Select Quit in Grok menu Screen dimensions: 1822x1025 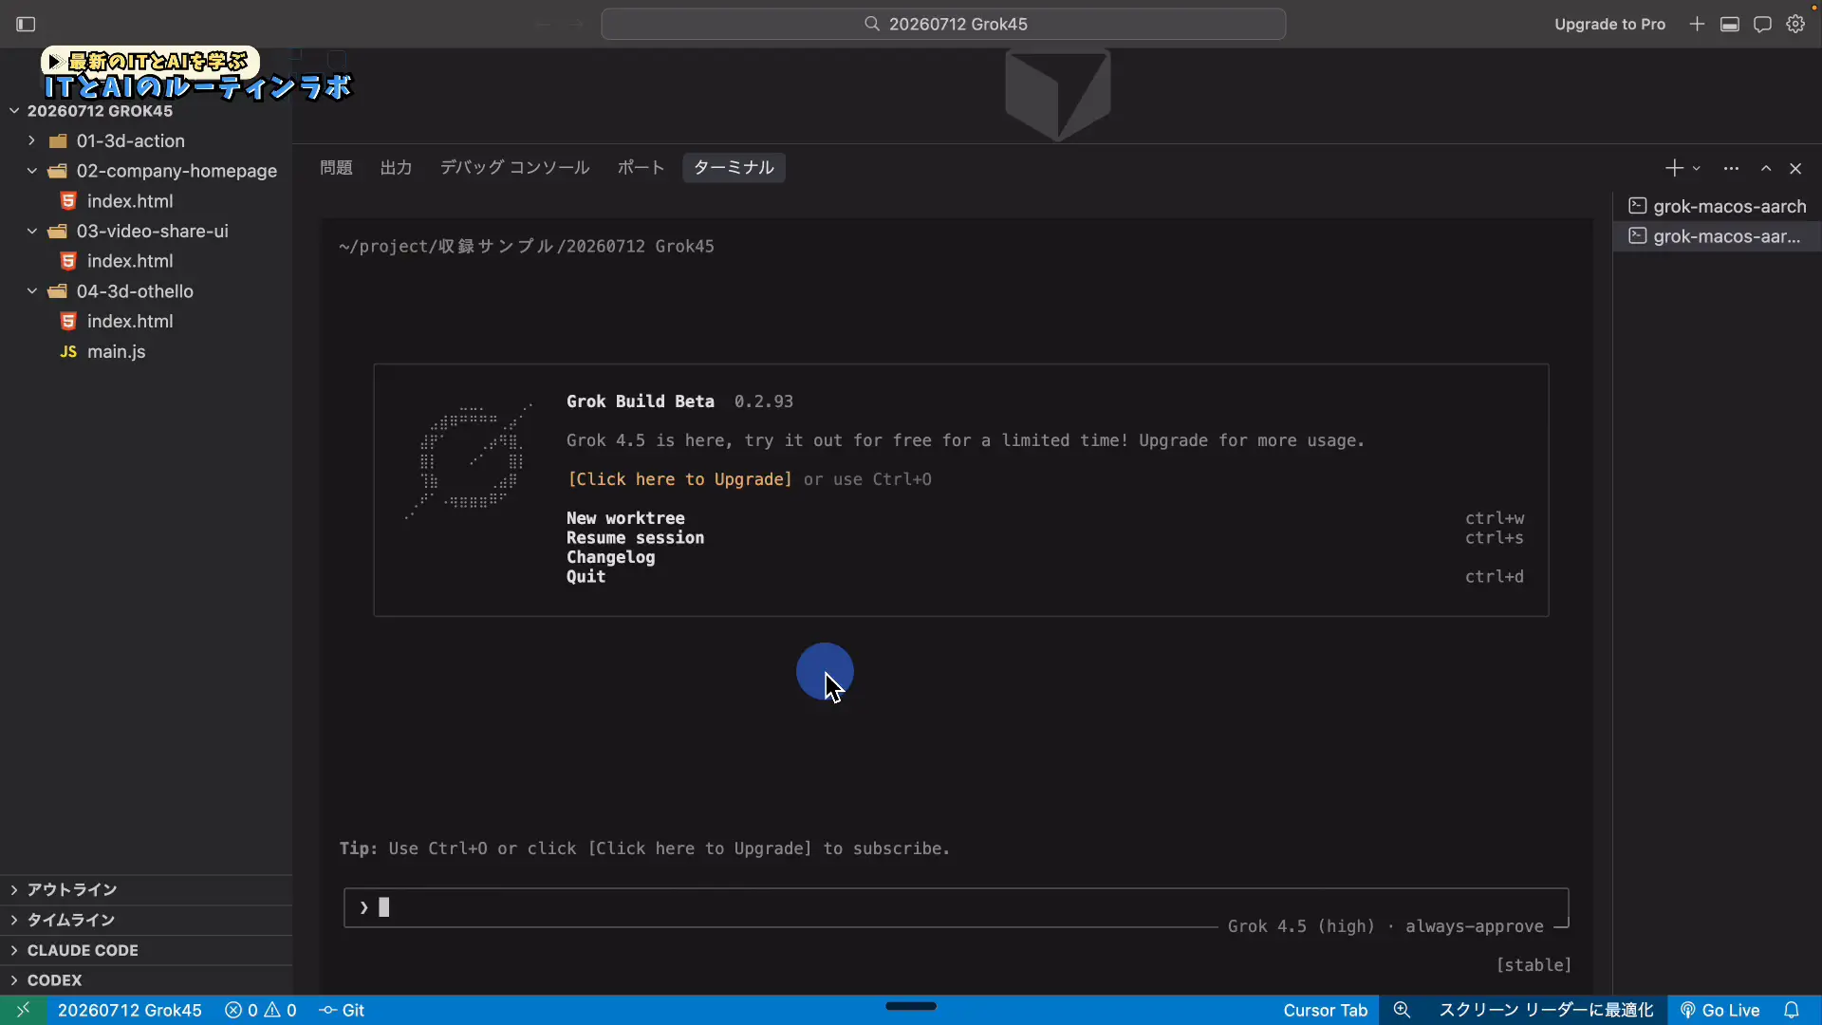pyautogui.click(x=586, y=577)
